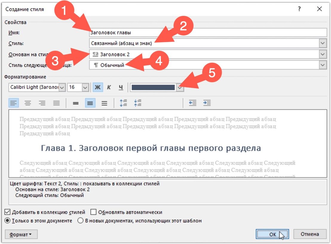Set double line spacing
Image resolution: width=331 pixels, height=244 pixels.
(104, 103)
